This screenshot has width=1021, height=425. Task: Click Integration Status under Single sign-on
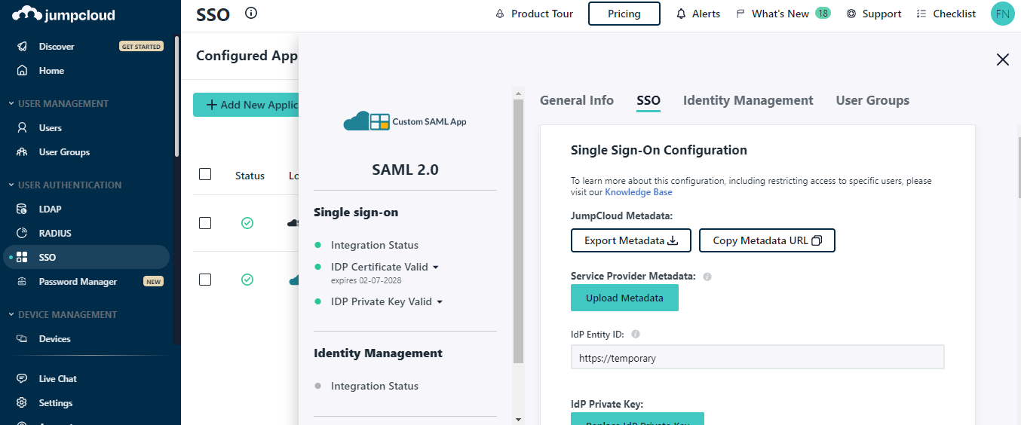[375, 245]
